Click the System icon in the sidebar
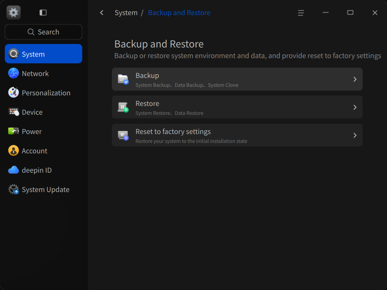 (13, 54)
